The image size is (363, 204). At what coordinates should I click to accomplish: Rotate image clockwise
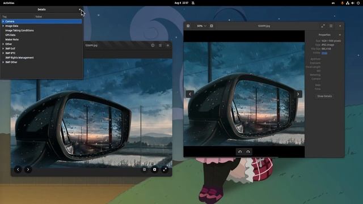coord(248,152)
